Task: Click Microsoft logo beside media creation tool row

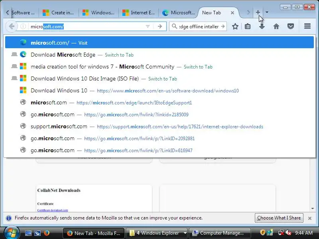Action: pos(23,66)
